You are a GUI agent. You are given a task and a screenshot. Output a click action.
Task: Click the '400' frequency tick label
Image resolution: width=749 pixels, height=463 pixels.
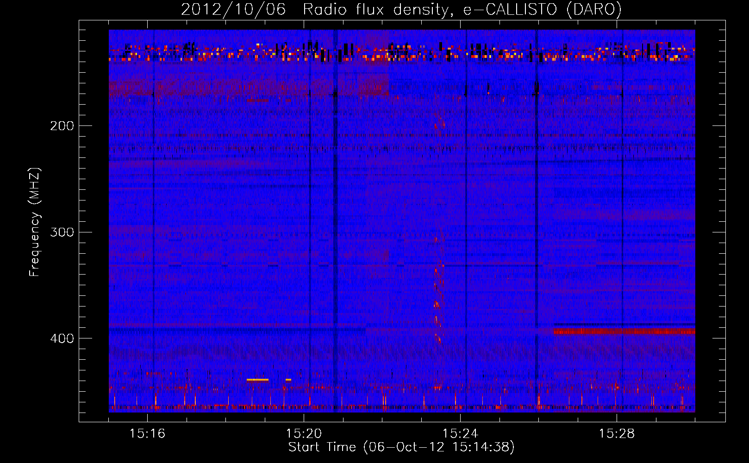tap(62, 338)
